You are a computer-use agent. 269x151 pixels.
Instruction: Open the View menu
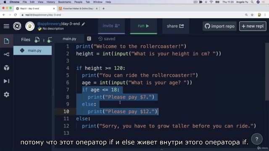(x=40, y=2)
